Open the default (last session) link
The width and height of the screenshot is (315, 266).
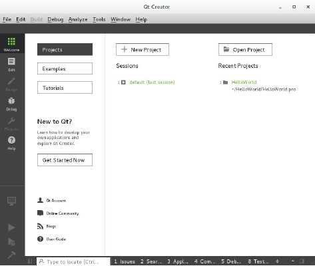pyautogui.click(x=152, y=82)
